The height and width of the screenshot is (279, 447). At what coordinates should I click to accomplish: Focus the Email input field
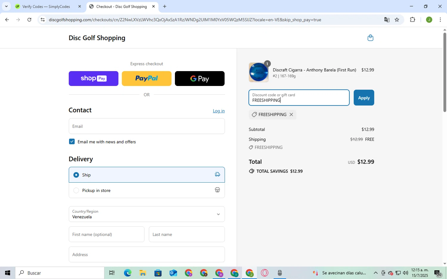tap(147, 126)
